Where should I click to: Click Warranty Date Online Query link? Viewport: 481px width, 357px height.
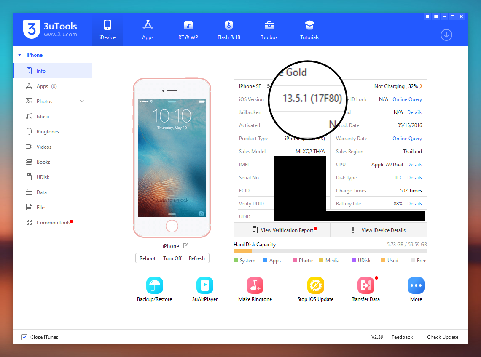click(407, 139)
